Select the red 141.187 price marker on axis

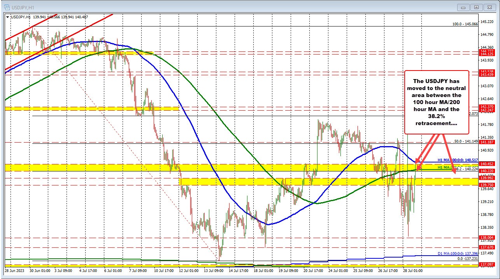486,142
